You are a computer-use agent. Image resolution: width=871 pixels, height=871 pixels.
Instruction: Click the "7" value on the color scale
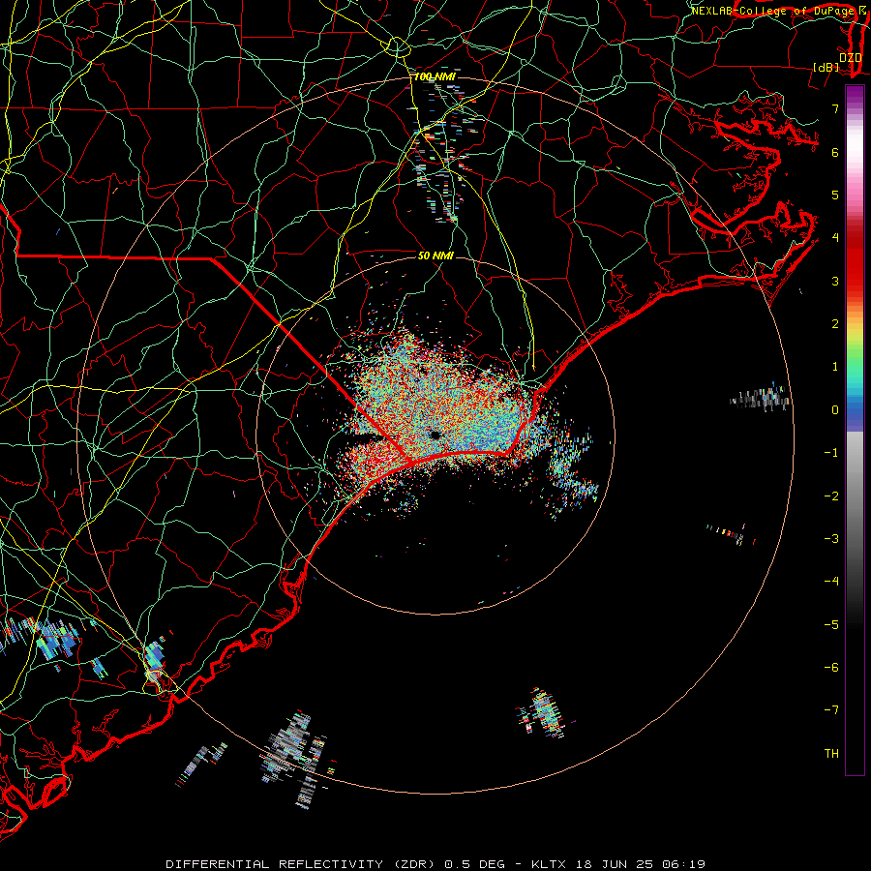835,108
